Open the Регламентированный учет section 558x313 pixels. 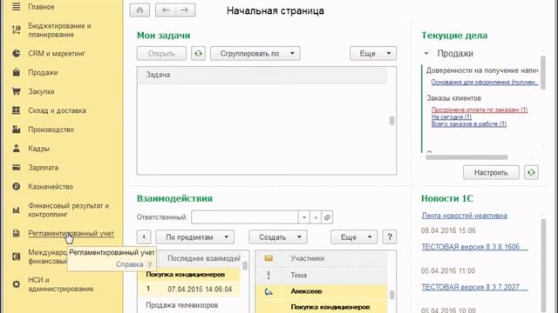[71, 234]
